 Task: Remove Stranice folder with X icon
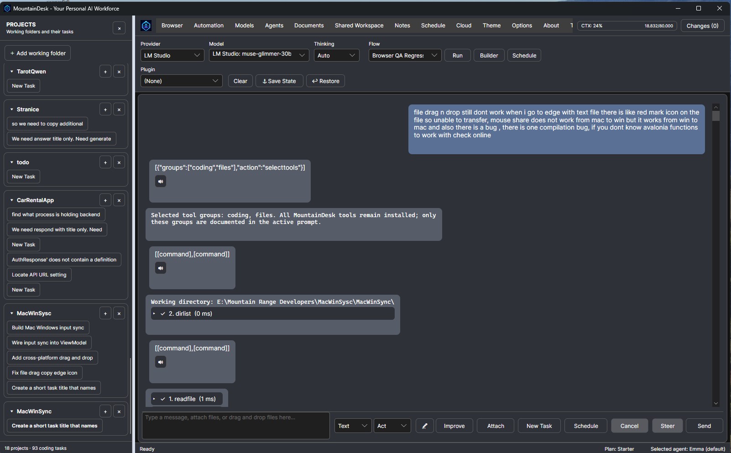(119, 109)
